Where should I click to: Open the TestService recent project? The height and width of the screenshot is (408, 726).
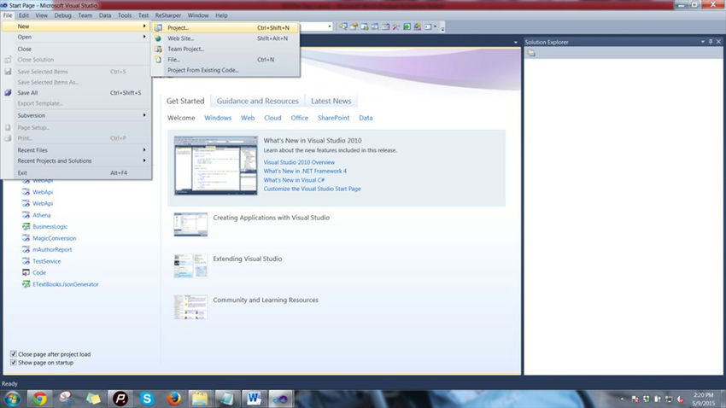[x=46, y=261]
